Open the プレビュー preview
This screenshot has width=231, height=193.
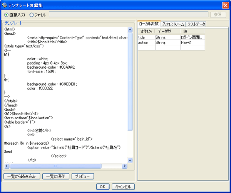[x=82, y=176]
